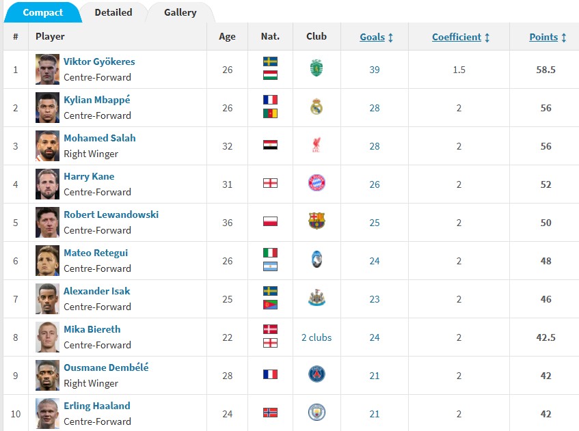
Task: Click Erling Haaland's portrait thumbnail
Action: [48, 413]
